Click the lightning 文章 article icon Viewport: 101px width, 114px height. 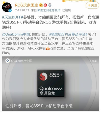coord(93,61)
